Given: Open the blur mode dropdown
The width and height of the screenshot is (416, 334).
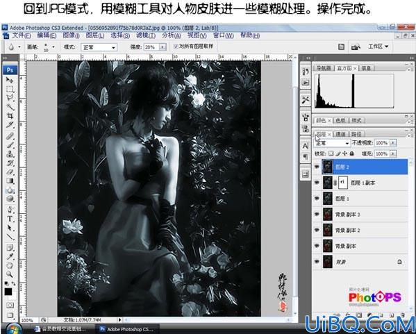Looking at the screenshot, I should coord(99,47).
